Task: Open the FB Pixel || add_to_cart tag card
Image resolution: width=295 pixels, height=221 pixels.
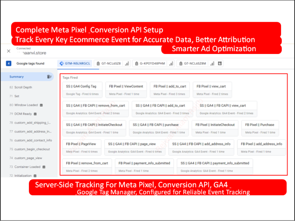Action: pyautogui.click(x=170, y=90)
